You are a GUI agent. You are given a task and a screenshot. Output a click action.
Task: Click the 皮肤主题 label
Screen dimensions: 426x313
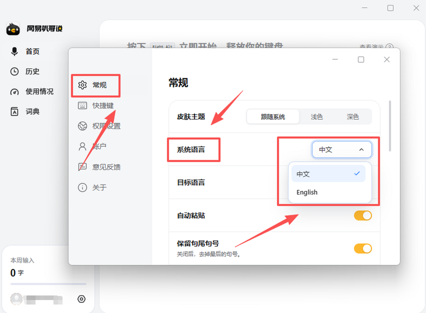(191, 117)
